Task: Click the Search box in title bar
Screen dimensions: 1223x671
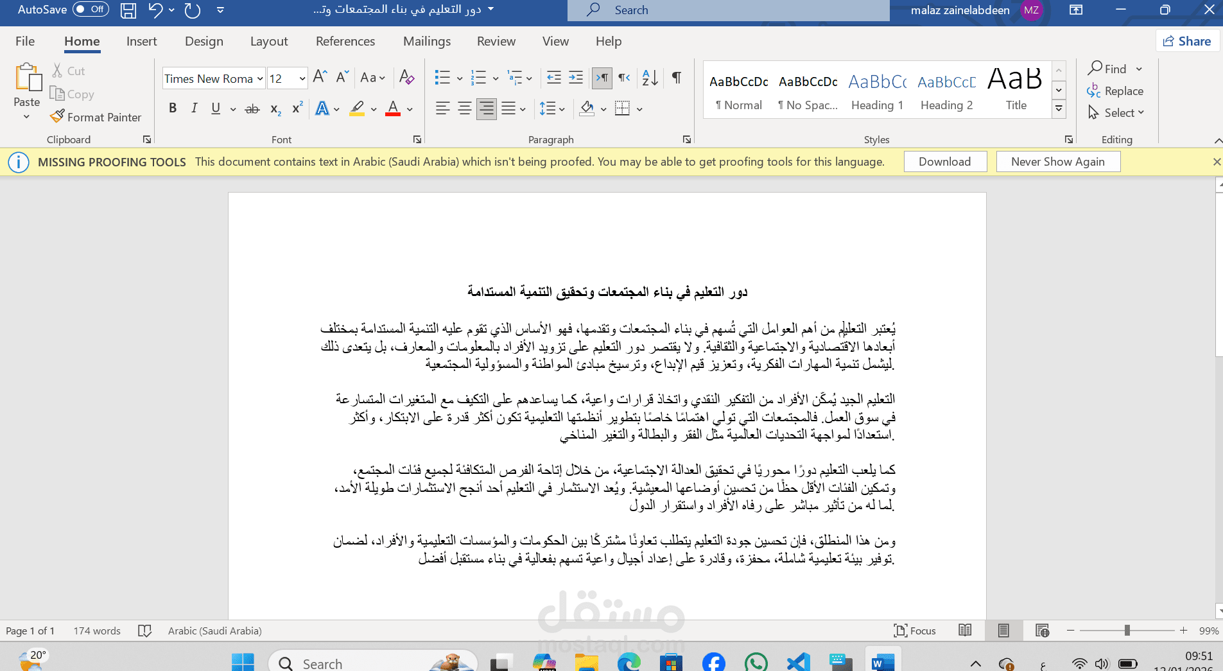Action: [x=729, y=10]
